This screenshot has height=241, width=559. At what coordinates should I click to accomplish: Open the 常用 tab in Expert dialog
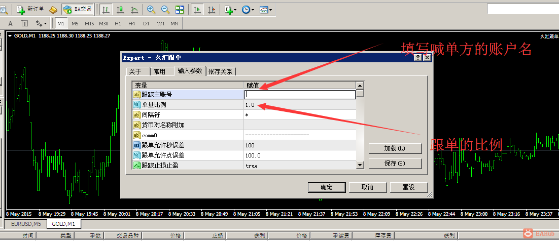[x=161, y=71]
